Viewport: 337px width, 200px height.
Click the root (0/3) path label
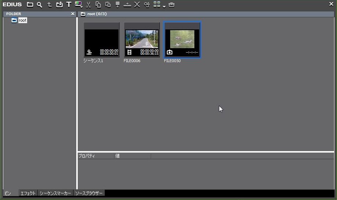click(x=97, y=14)
